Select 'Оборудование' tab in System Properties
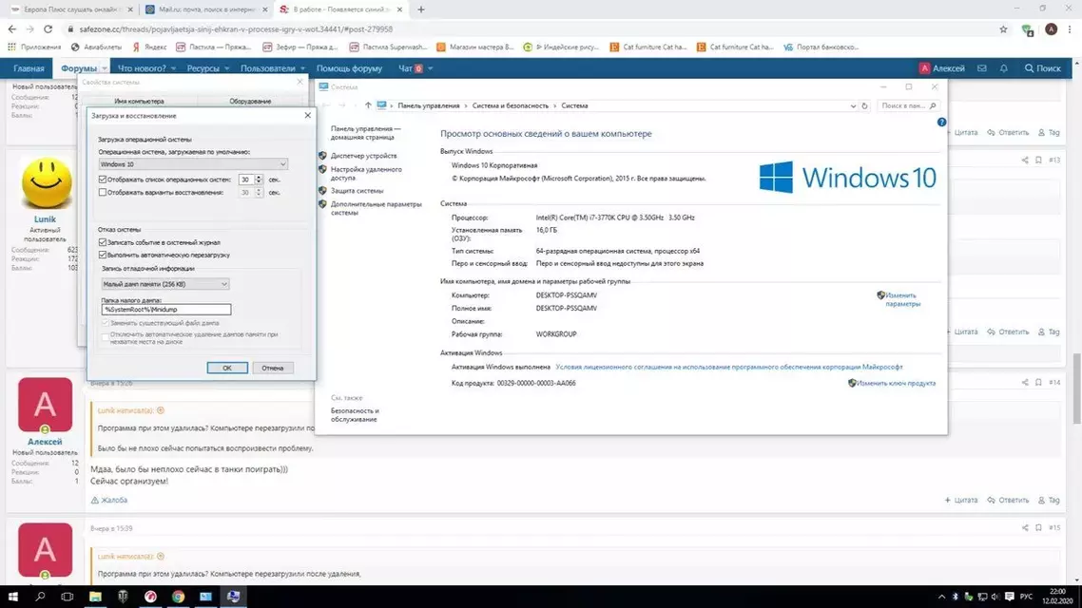The width and height of the screenshot is (1082, 608). (x=250, y=102)
